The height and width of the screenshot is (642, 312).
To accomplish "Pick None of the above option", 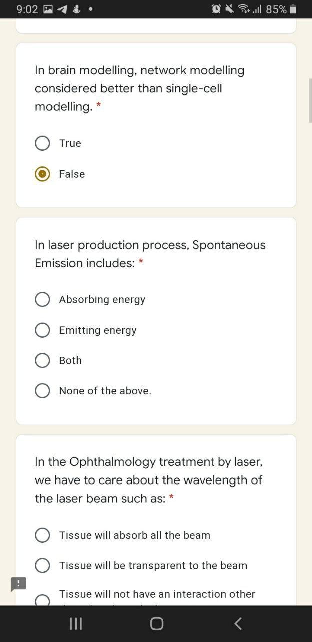I will click(43, 391).
